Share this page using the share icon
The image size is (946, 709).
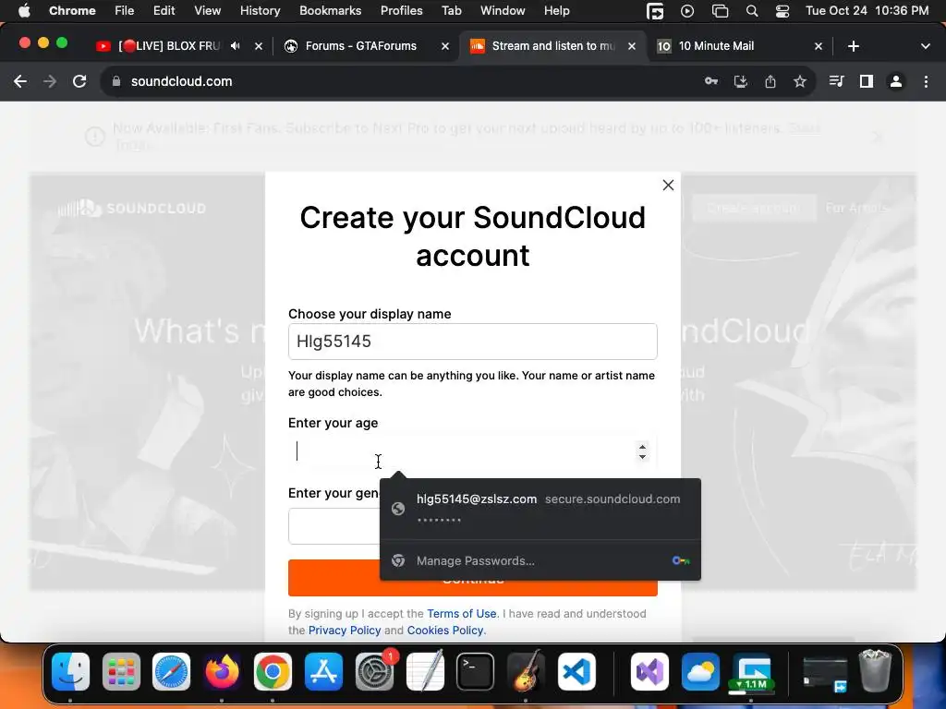(x=770, y=81)
